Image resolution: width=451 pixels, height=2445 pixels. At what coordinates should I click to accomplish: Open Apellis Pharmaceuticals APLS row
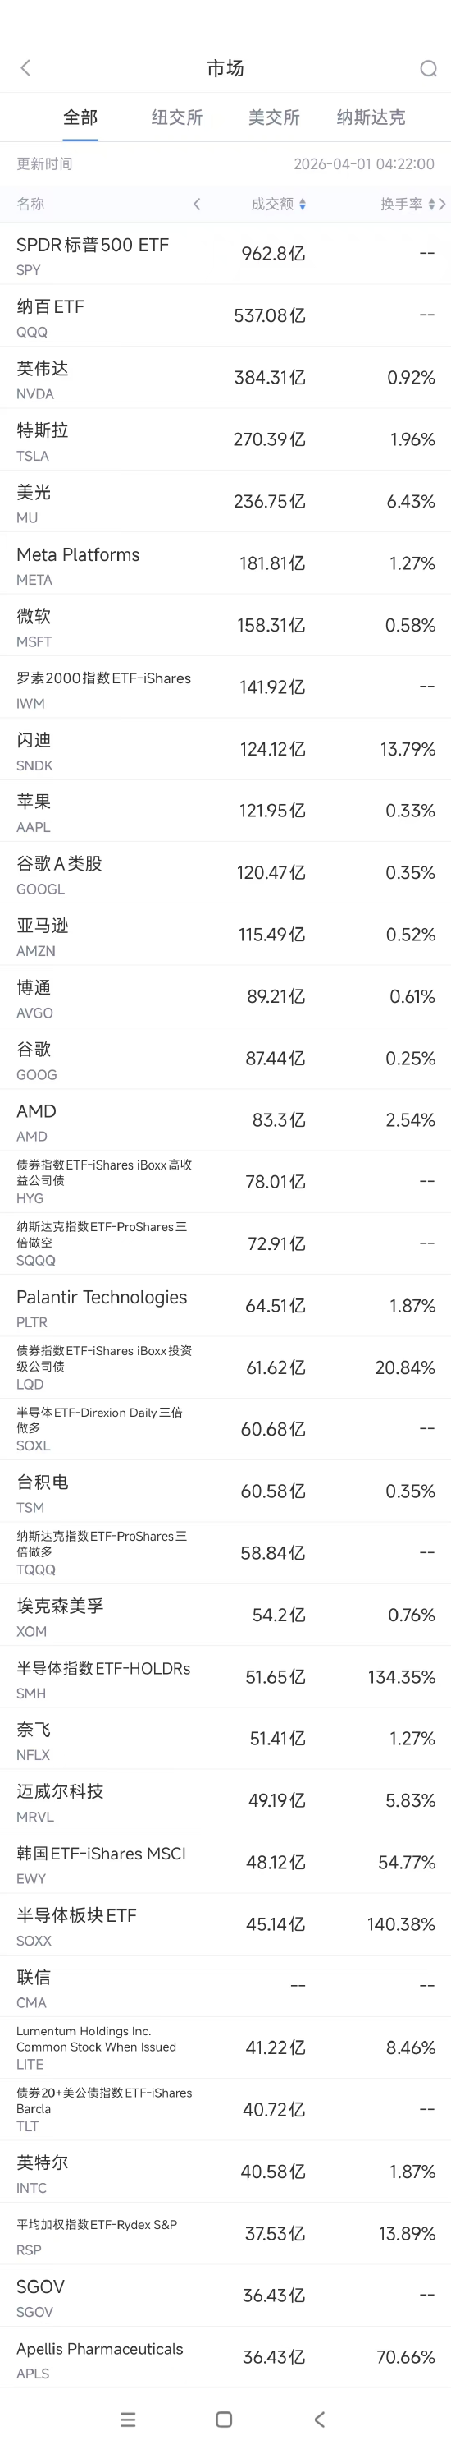point(225,2358)
